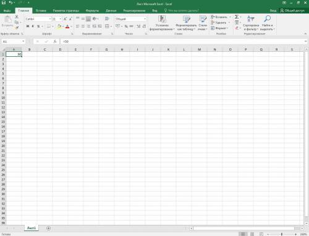This screenshot has height=236, width=309.
Task: Apply Percent style with % icon
Action: pos(126,27)
